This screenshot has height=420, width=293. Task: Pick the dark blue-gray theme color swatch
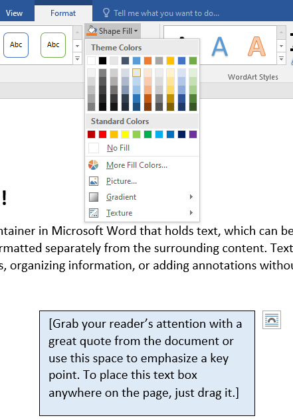click(125, 61)
